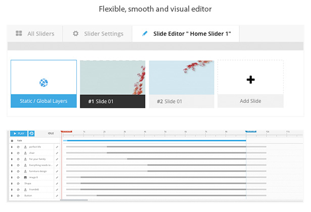Click the globe icon in Static / Global Layers
Screen dimensions: 311x212
click(x=43, y=83)
